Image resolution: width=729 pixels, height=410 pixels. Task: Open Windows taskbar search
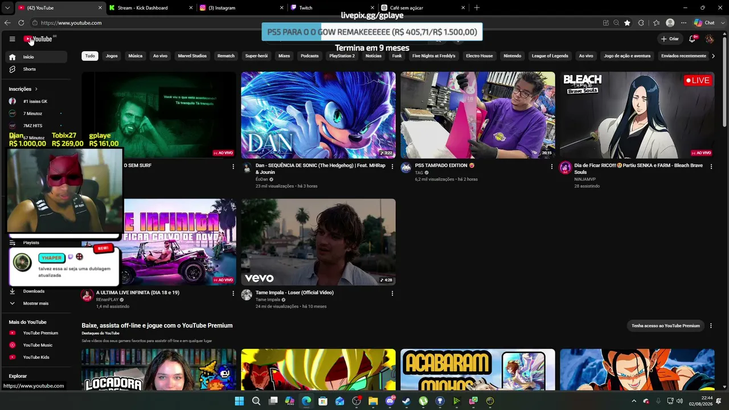coord(256,401)
